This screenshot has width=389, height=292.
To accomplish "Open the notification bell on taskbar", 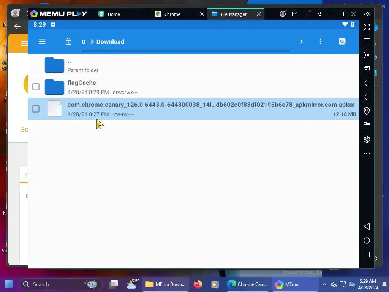I will tap(384, 284).
